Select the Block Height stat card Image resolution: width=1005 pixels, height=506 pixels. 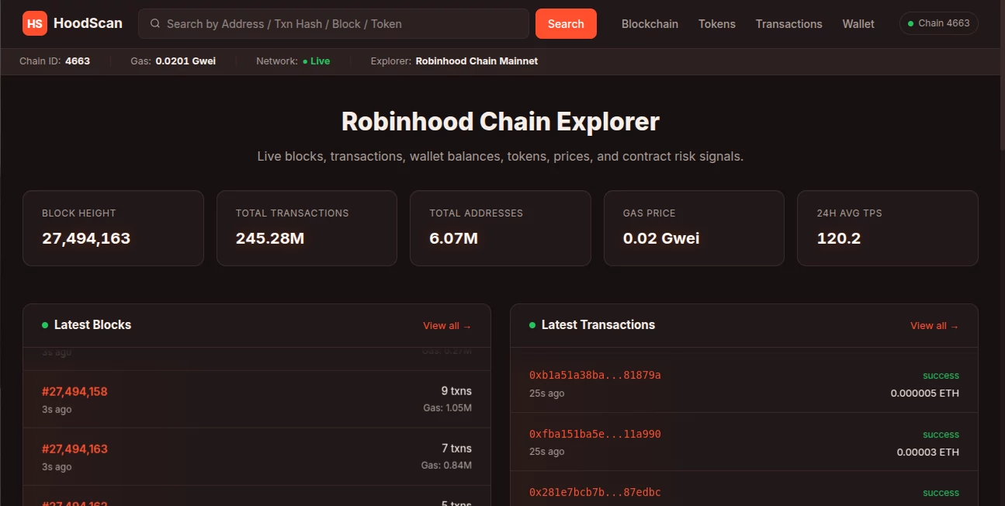point(113,228)
